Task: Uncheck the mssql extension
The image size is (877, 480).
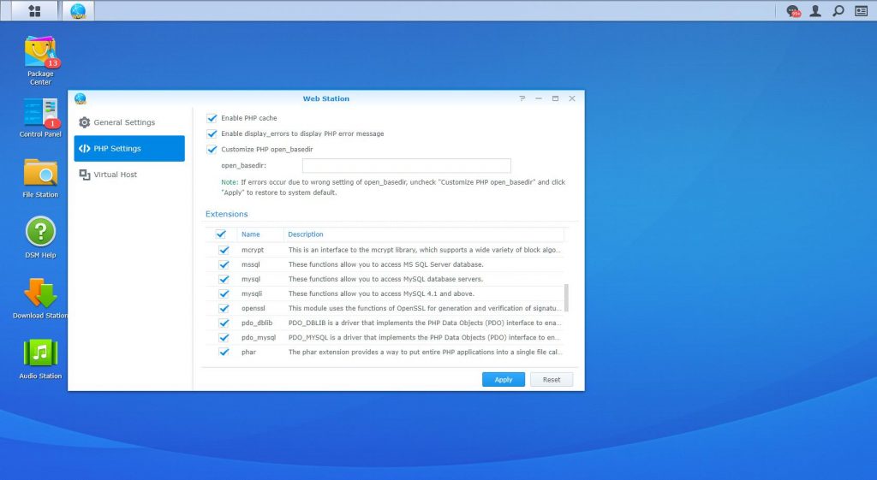Action: (224, 264)
